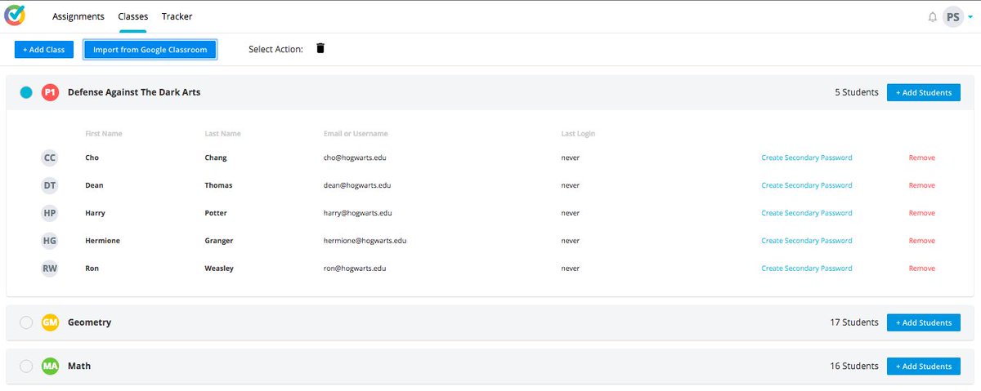Open the PS user avatar

pyautogui.click(x=953, y=16)
